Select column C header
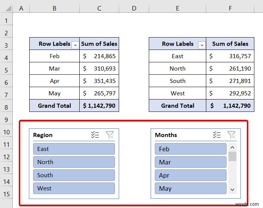 tap(99, 8)
